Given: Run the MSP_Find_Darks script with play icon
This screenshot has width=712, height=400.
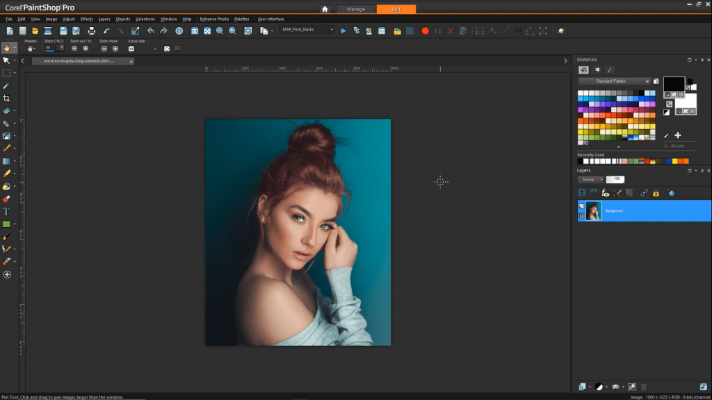Looking at the screenshot, I should click(343, 31).
